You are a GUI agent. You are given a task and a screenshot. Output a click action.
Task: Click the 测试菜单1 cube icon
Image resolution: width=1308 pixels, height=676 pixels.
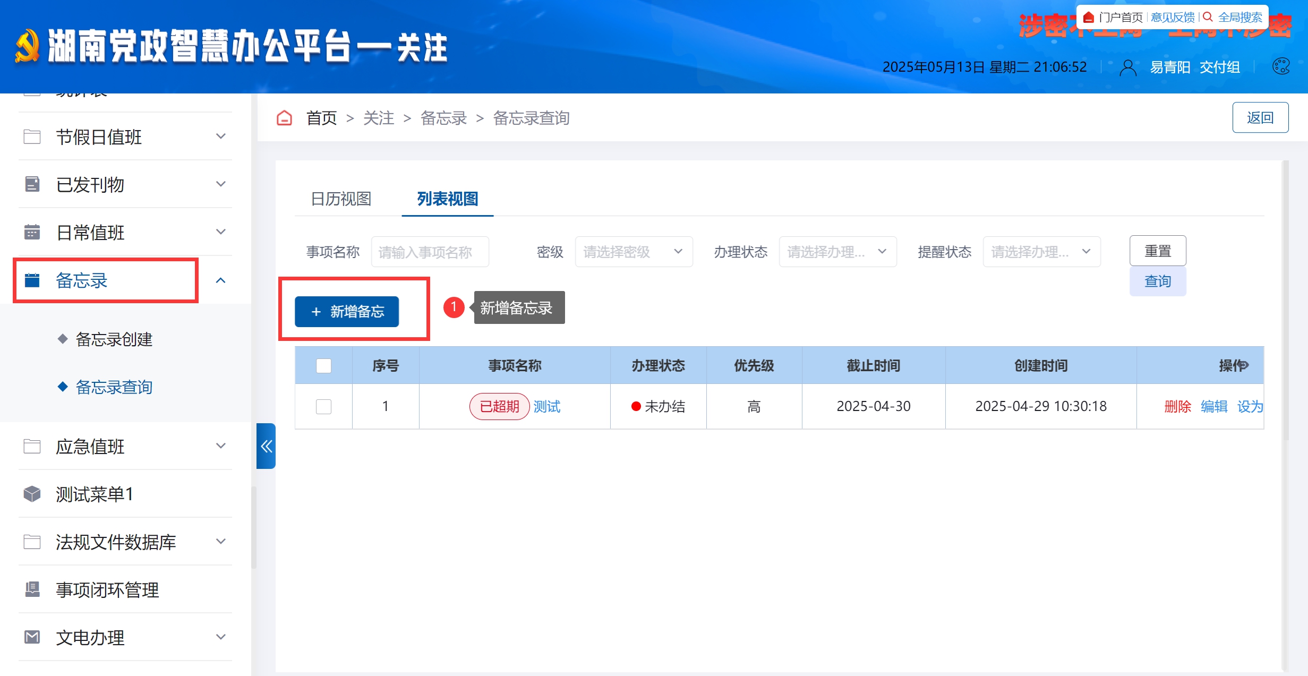pos(32,494)
